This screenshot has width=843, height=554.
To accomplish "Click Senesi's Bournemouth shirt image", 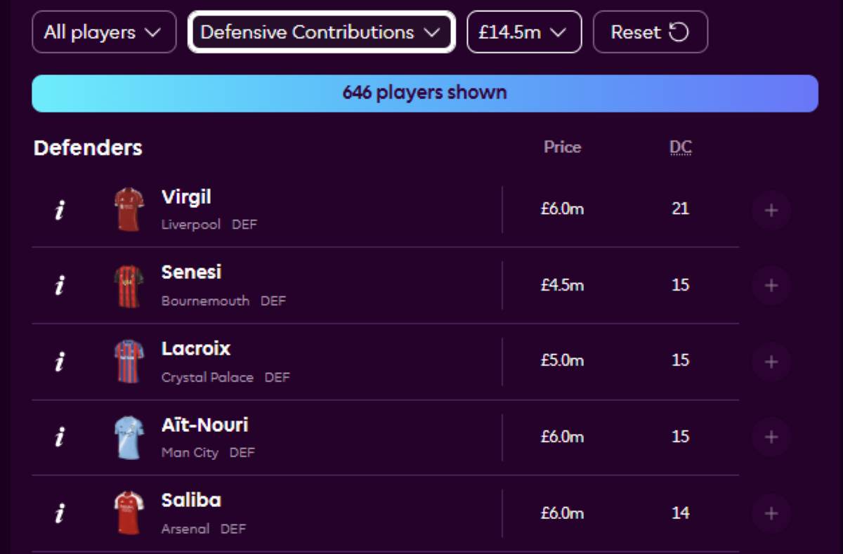I will pyautogui.click(x=129, y=286).
